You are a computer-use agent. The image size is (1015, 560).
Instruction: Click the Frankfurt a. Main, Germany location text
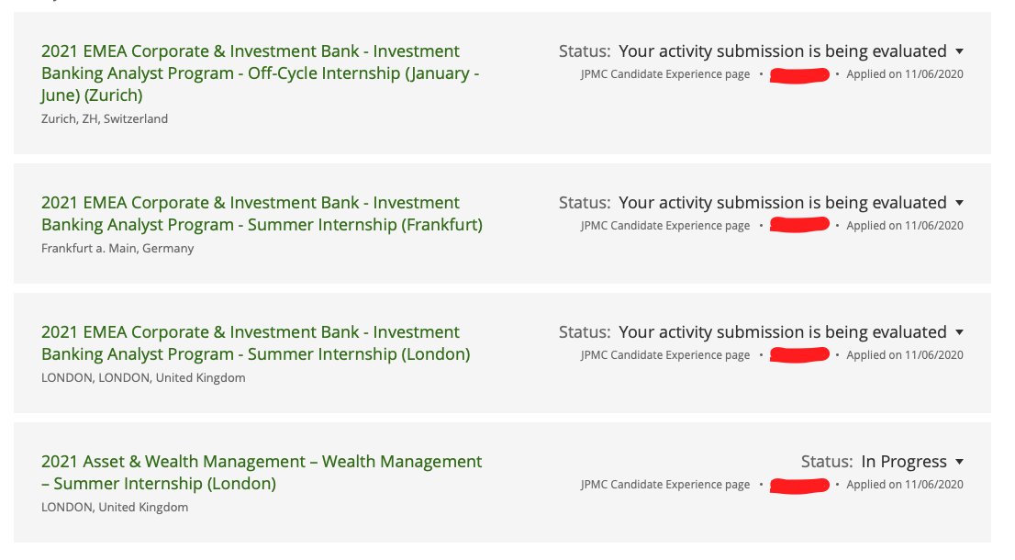pyautogui.click(x=117, y=248)
